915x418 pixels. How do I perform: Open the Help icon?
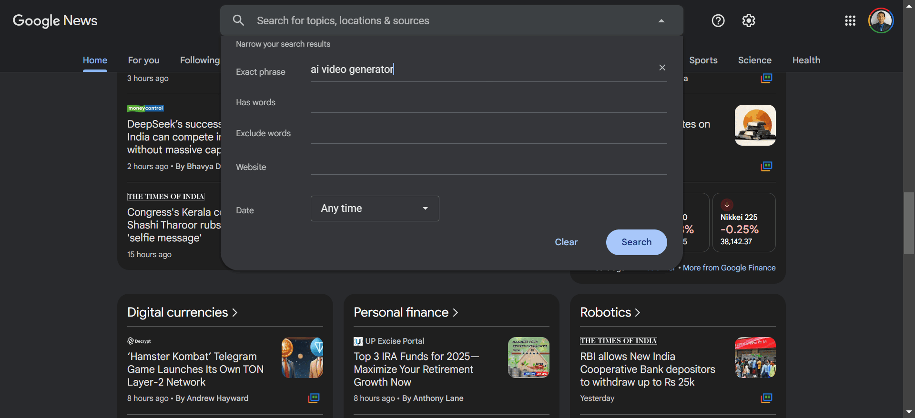click(718, 20)
